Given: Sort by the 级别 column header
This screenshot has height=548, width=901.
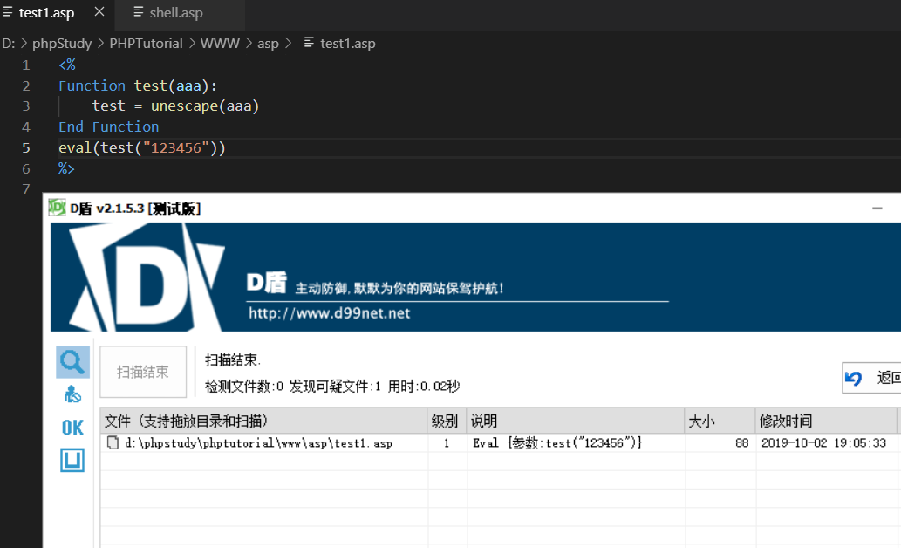Looking at the screenshot, I should 447,421.
